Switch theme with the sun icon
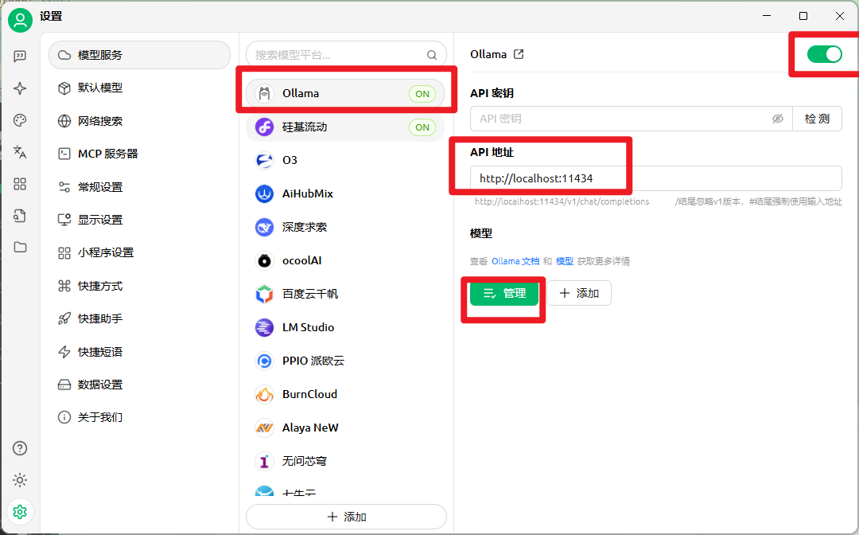The width and height of the screenshot is (859, 535). click(x=20, y=480)
